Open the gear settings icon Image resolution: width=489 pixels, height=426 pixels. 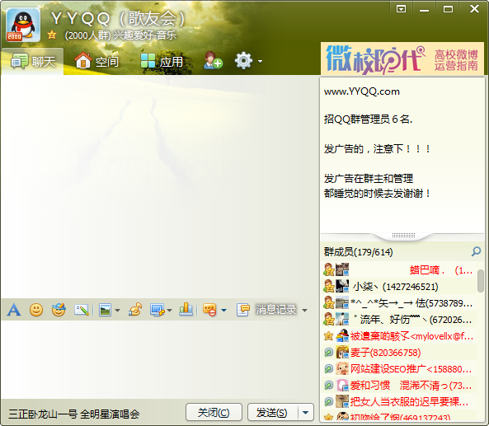[243, 61]
